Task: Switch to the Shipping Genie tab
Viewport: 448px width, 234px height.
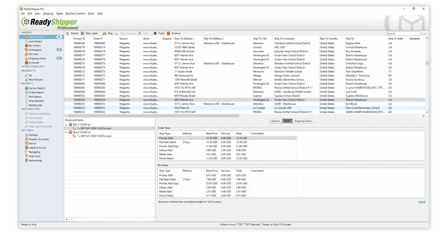Action: 303,121
